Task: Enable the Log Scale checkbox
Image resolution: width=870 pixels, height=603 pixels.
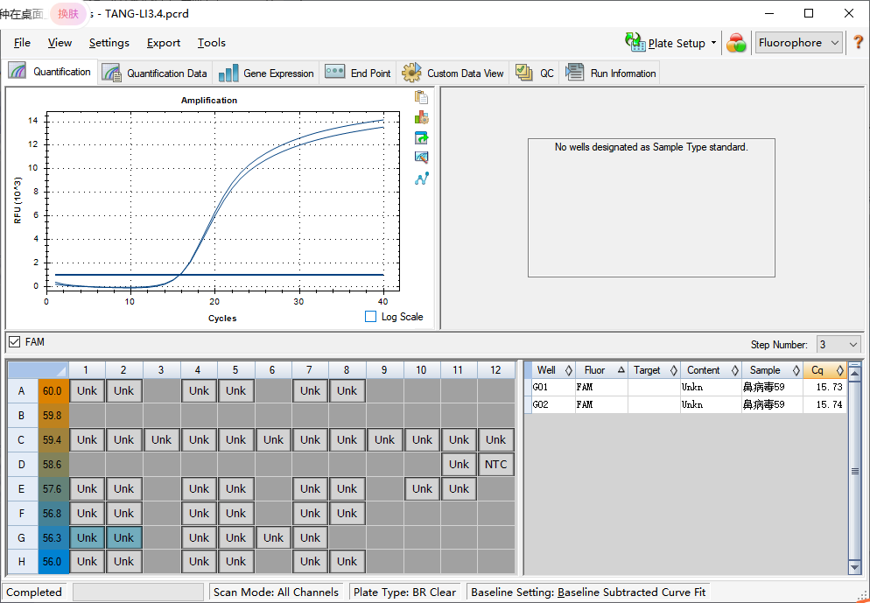Action: click(370, 316)
